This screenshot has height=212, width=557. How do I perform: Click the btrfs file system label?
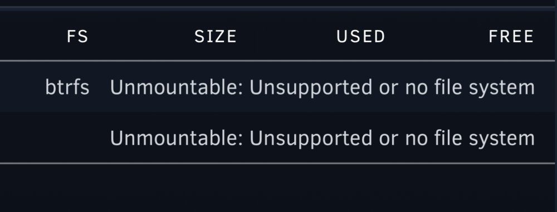pos(67,87)
